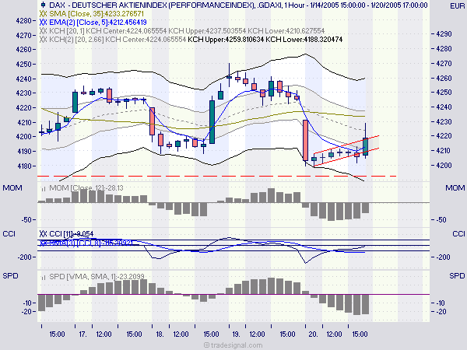The image size is (467, 350).
Task: Click the 20. date label on time axis
Action: 313,334
